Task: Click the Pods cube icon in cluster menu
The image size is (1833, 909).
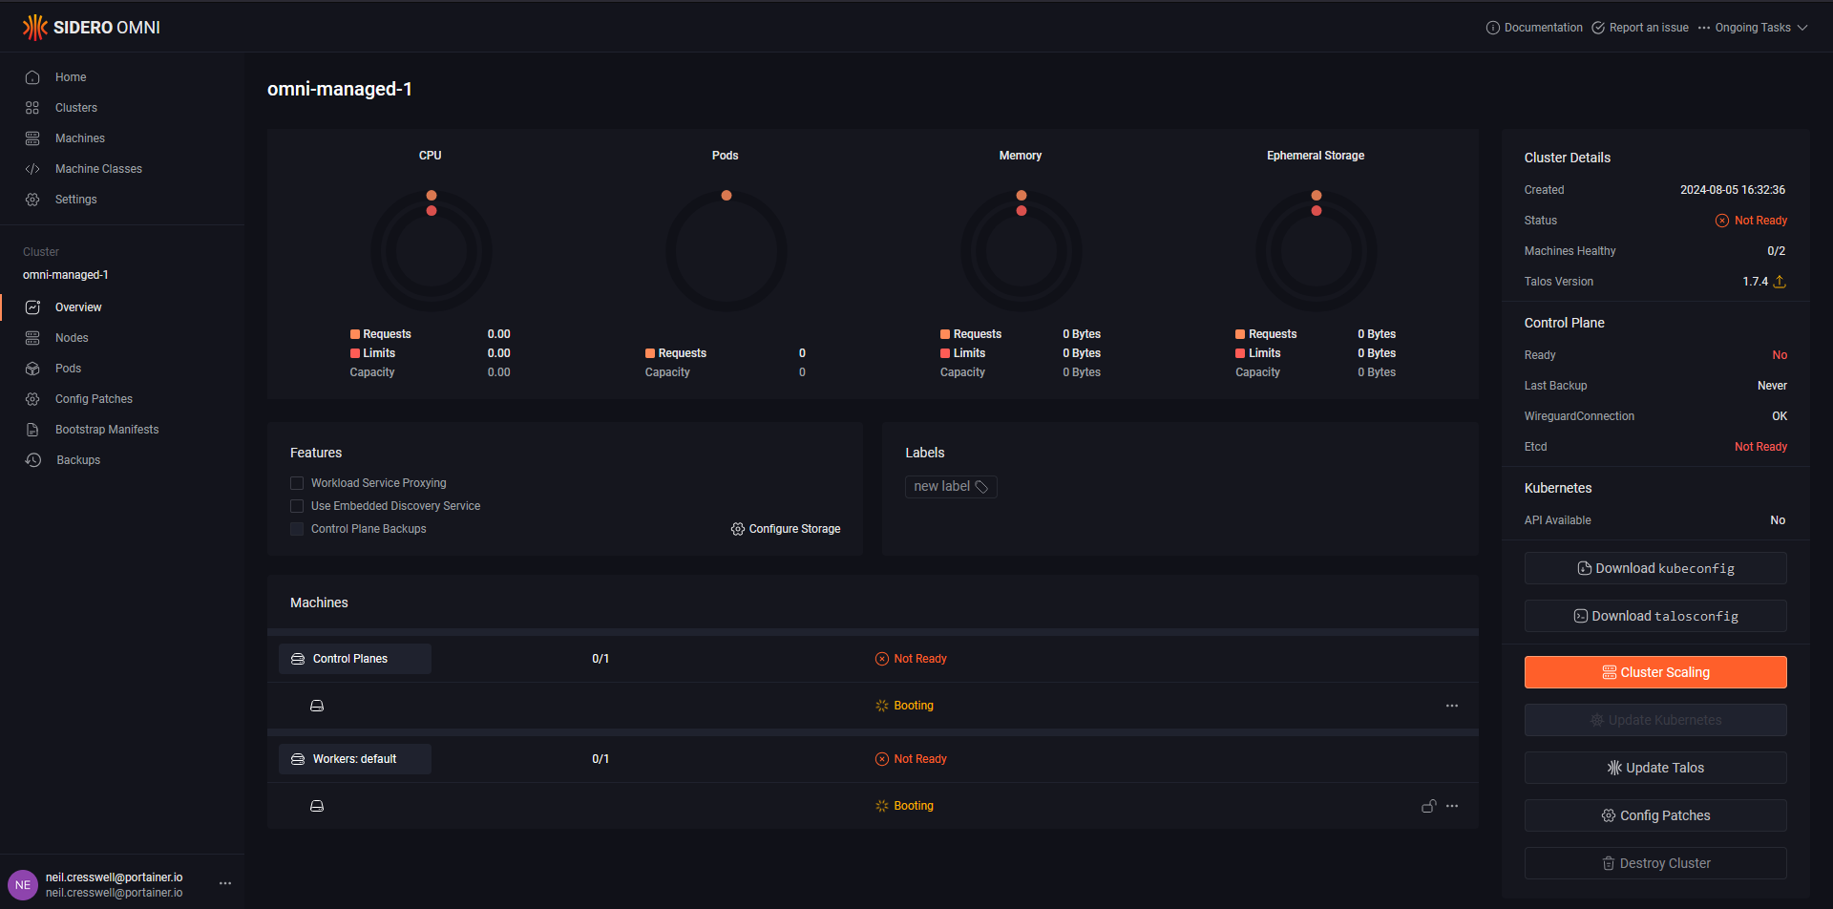Action: [32, 369]
